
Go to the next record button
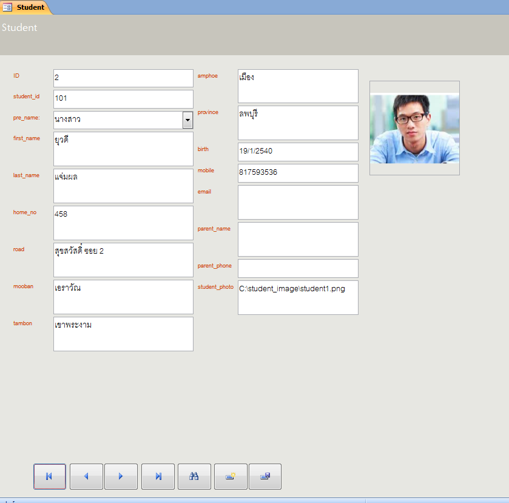[x=121, y=476]
